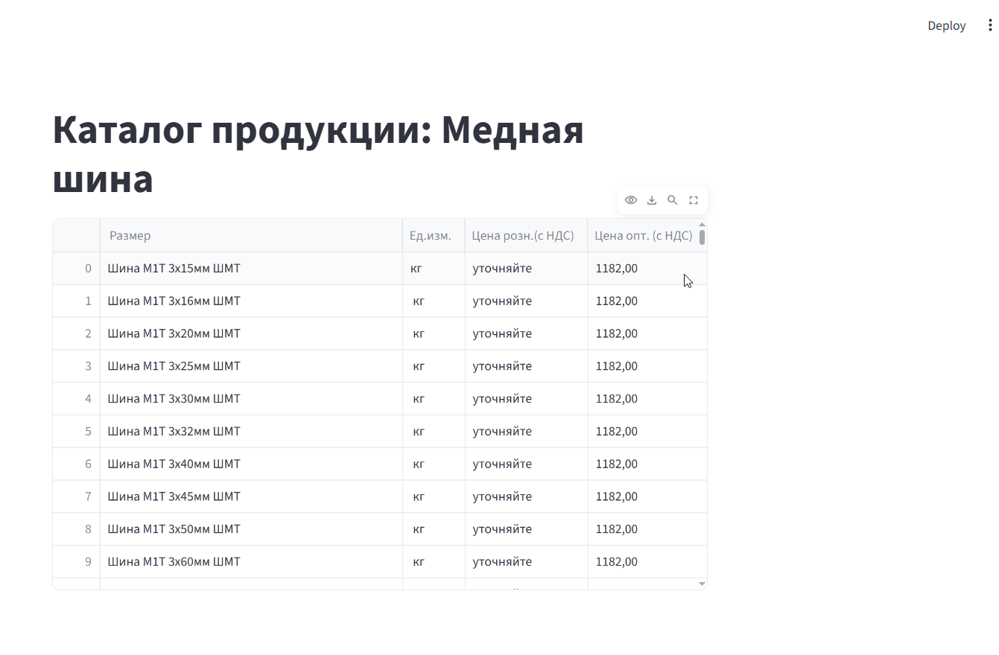Select row index 5 cell
999x655 pixels.
76,432
